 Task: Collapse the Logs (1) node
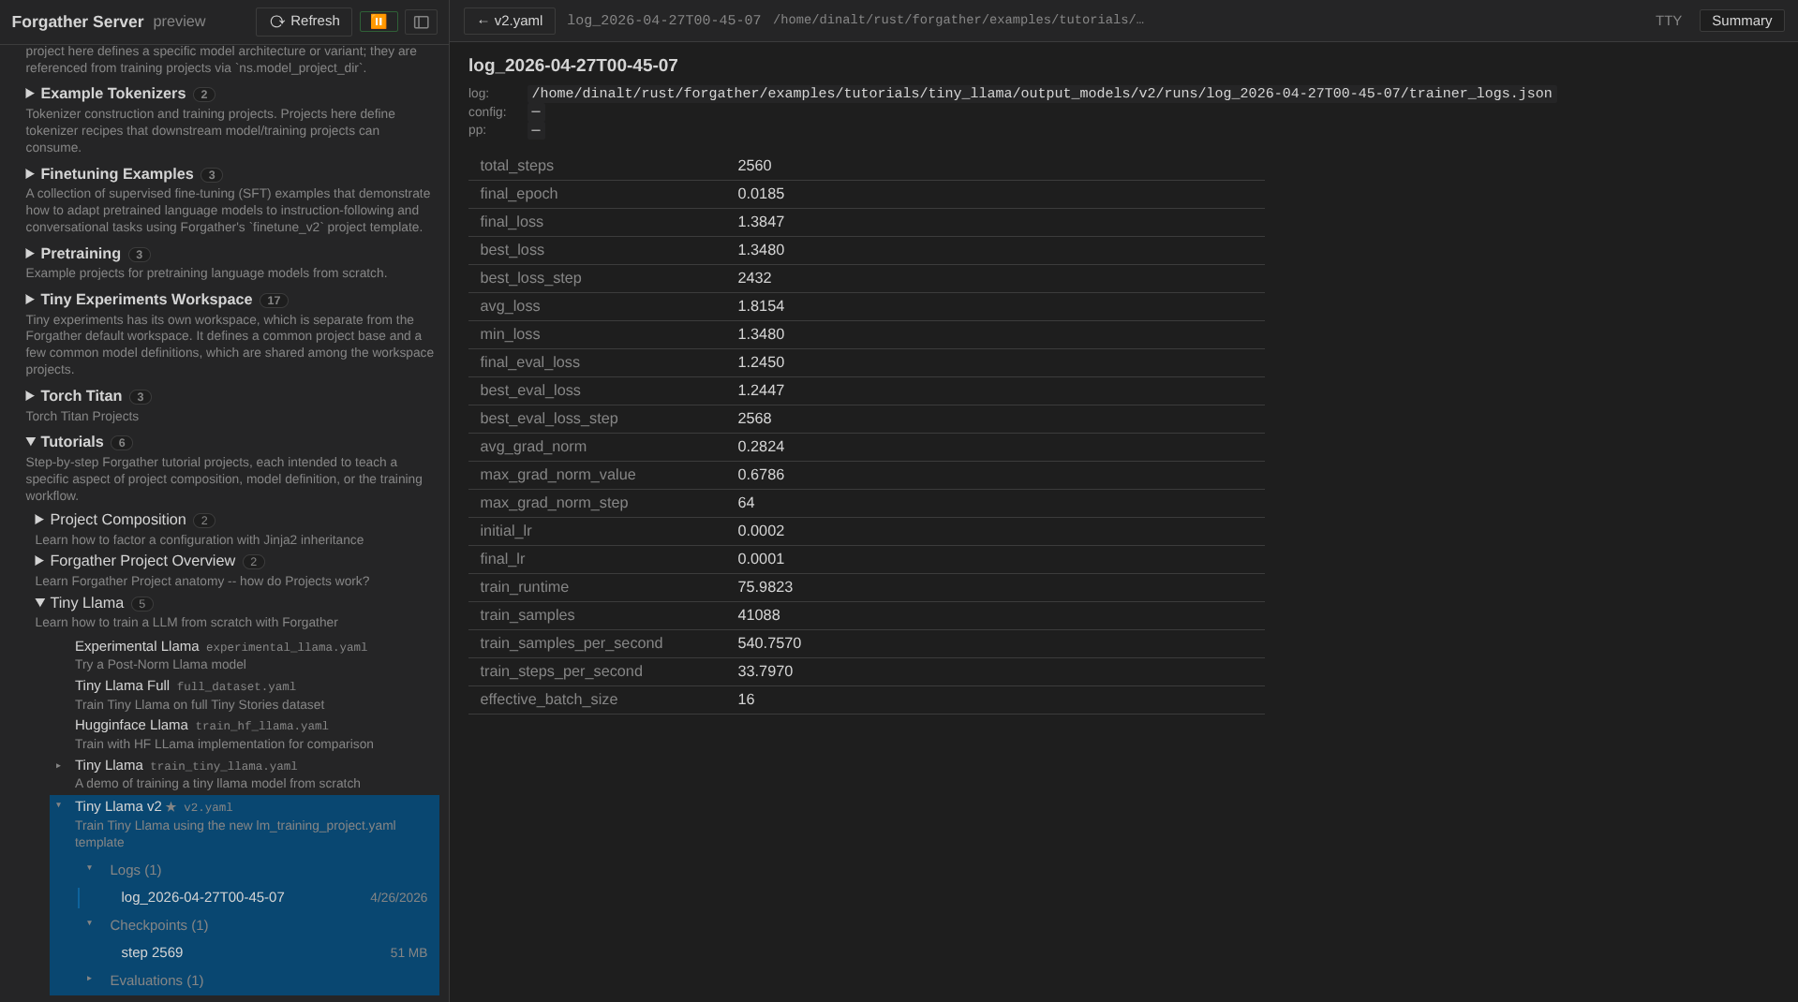tap(90, 868)
